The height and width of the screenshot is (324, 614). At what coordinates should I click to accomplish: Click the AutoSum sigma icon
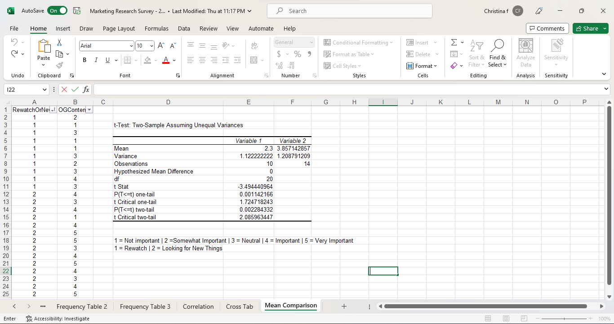tap(454, 42)
